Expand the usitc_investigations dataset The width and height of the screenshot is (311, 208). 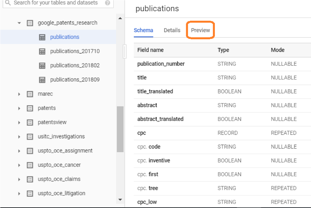(x=19, y=136)
